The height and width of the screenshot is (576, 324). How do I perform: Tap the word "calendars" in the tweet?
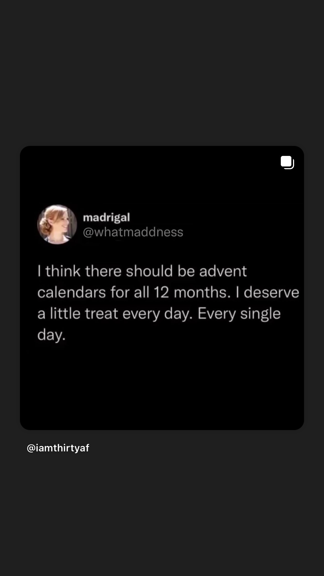coord(71,292)
